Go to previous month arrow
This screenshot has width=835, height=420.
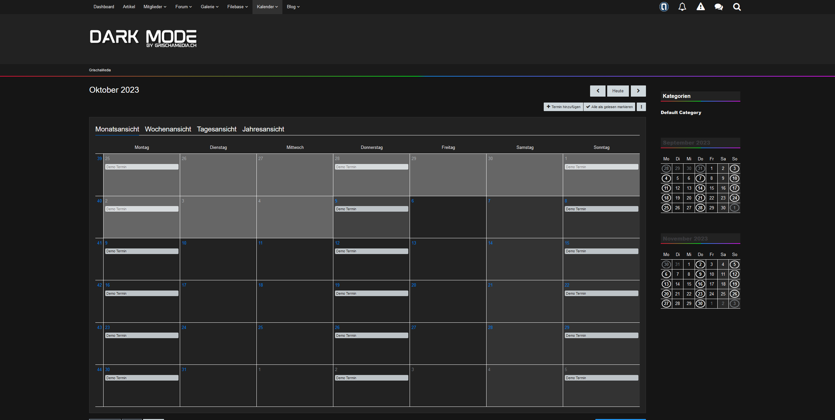pos(598,91)
